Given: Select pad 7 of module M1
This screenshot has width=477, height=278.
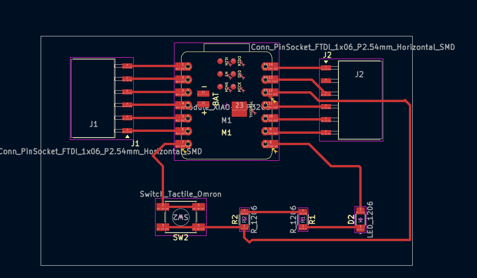Looking at the screenshot, I should click(x=183, y=144).
